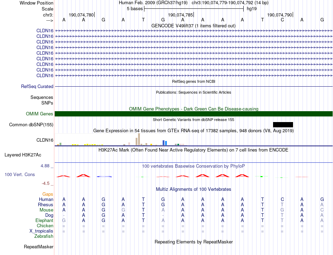
Task: Click the hg19 label beside the scale bar
Action: click(x=252, y=9)
